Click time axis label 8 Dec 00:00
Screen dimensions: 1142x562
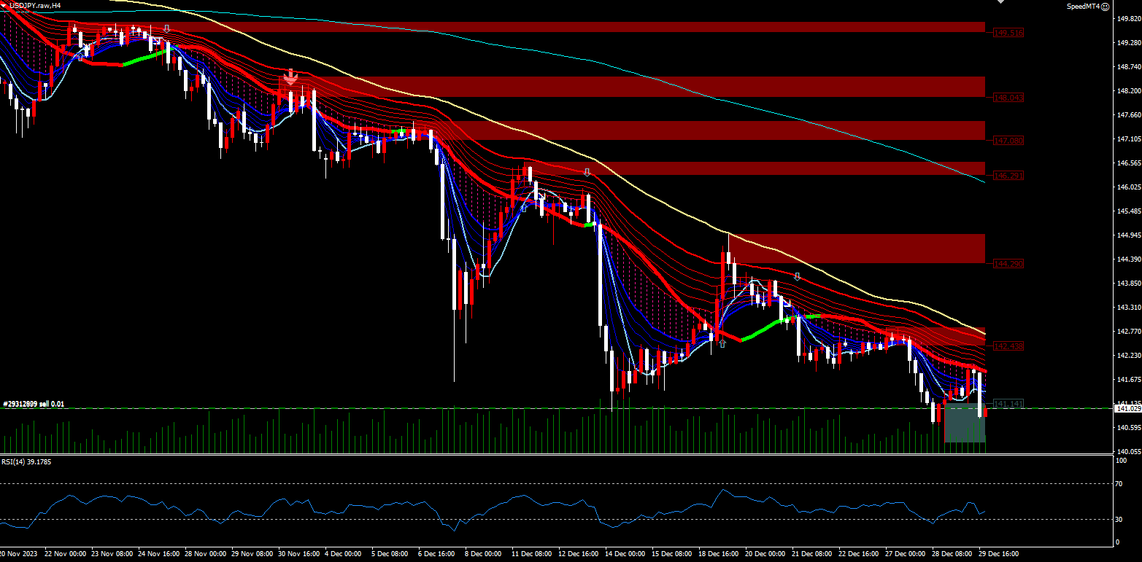[x=483, y=553]
